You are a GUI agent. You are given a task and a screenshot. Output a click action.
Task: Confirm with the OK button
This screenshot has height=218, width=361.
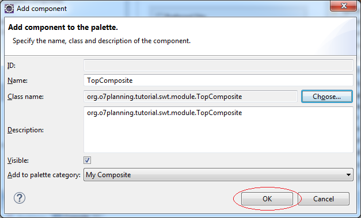(267, 198)
